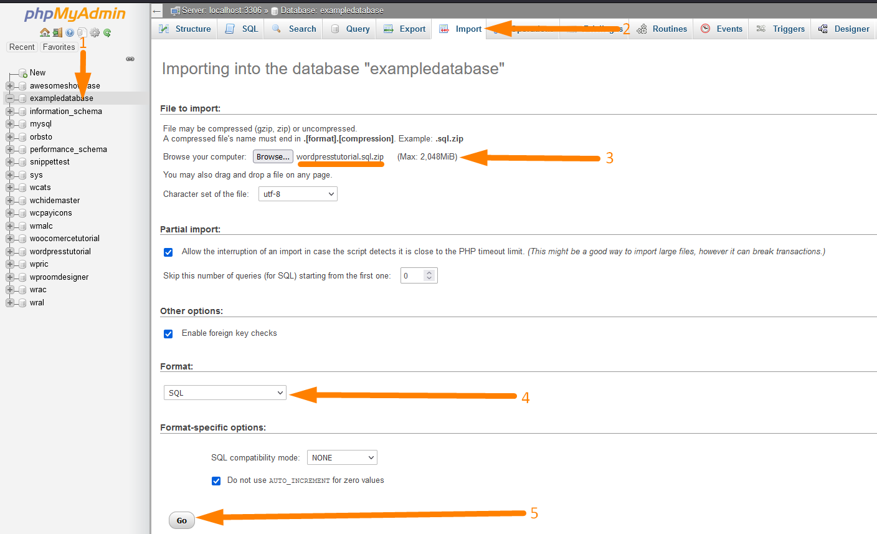Click the wpric database icon
The width and height of the screenshot is (877, 534).
point(22,264)
